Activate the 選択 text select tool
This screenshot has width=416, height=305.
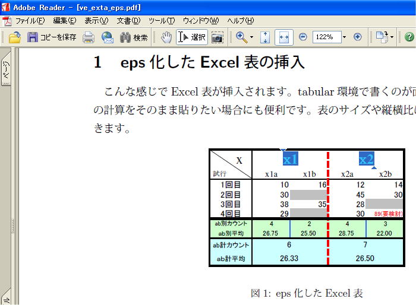pyautogui.click(x=192, y=37)
